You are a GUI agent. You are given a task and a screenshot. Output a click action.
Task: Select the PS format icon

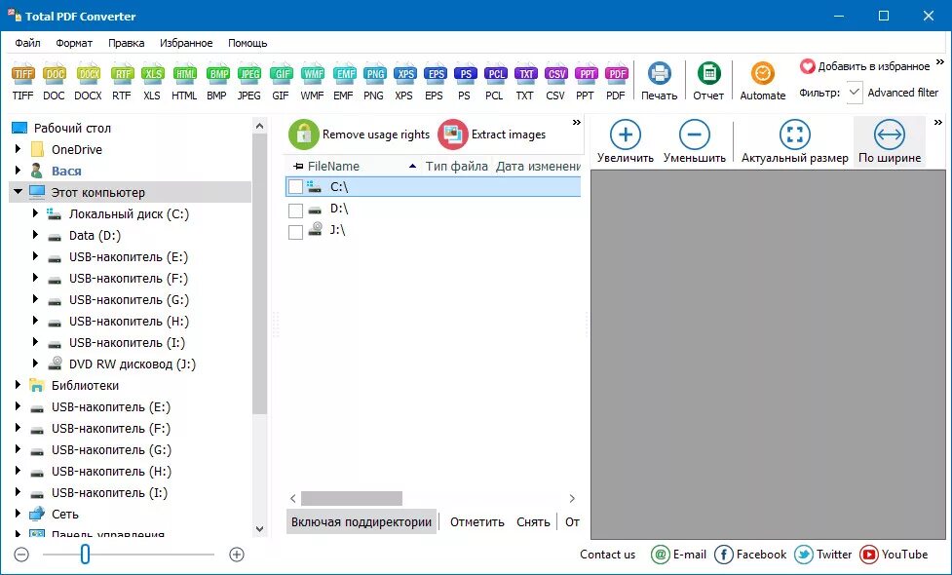tap(465, 74)
